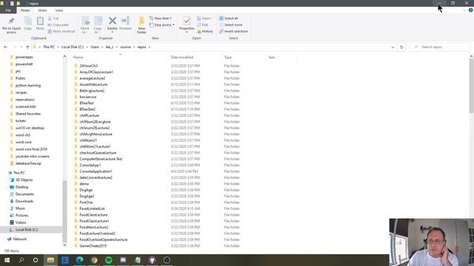
Task: Open the History ribbon option
Action: coord(205,31)
